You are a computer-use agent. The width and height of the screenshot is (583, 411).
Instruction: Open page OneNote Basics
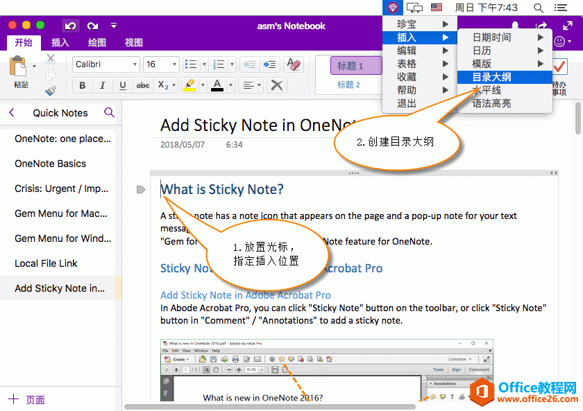click(50, 164)
